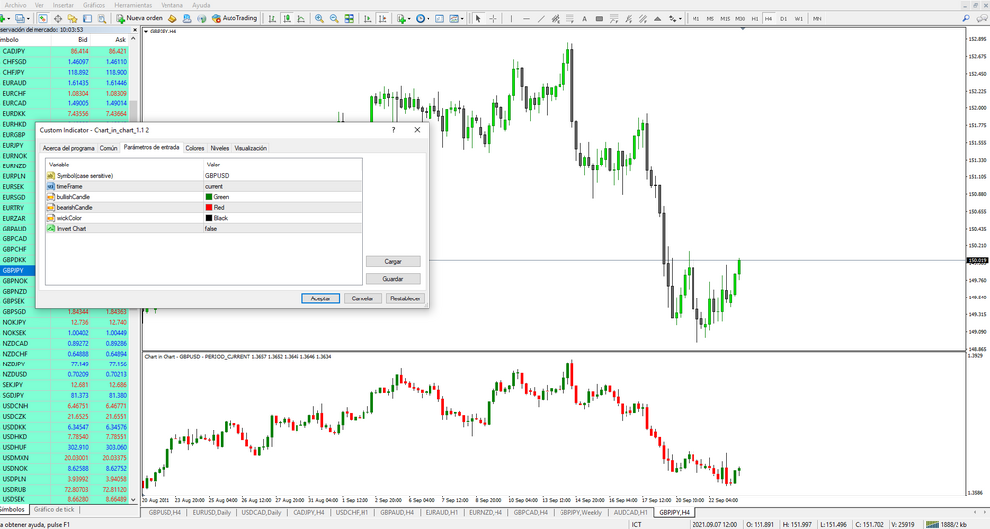Select USDMXN row in Market Watch
Image resolution: width=990 pixels, height=529 pixels.
coord(64,458)
